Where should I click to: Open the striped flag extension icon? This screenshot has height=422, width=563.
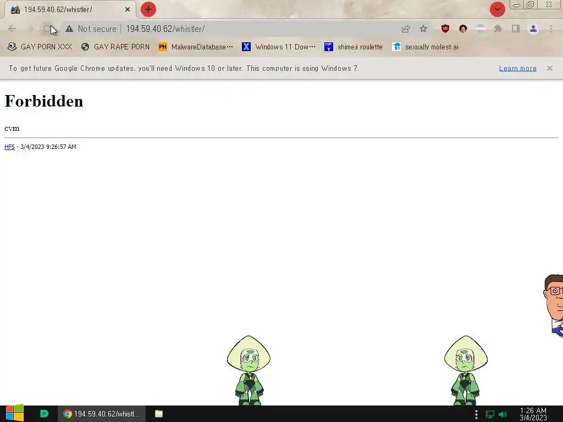click(x=481, y=29)
